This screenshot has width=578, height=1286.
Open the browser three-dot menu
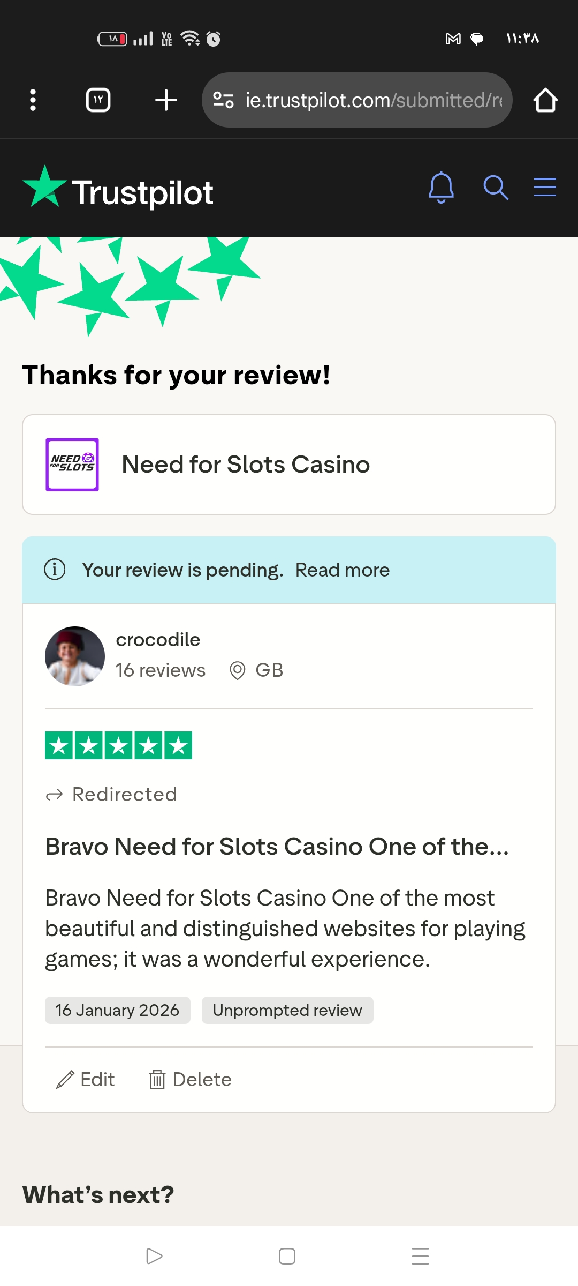pyautogui.click(x=33, y=100)
